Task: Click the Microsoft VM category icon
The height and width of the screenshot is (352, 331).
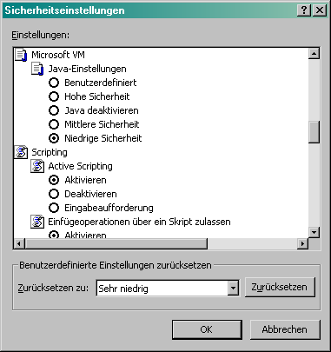Action: [x=21, y=55]
